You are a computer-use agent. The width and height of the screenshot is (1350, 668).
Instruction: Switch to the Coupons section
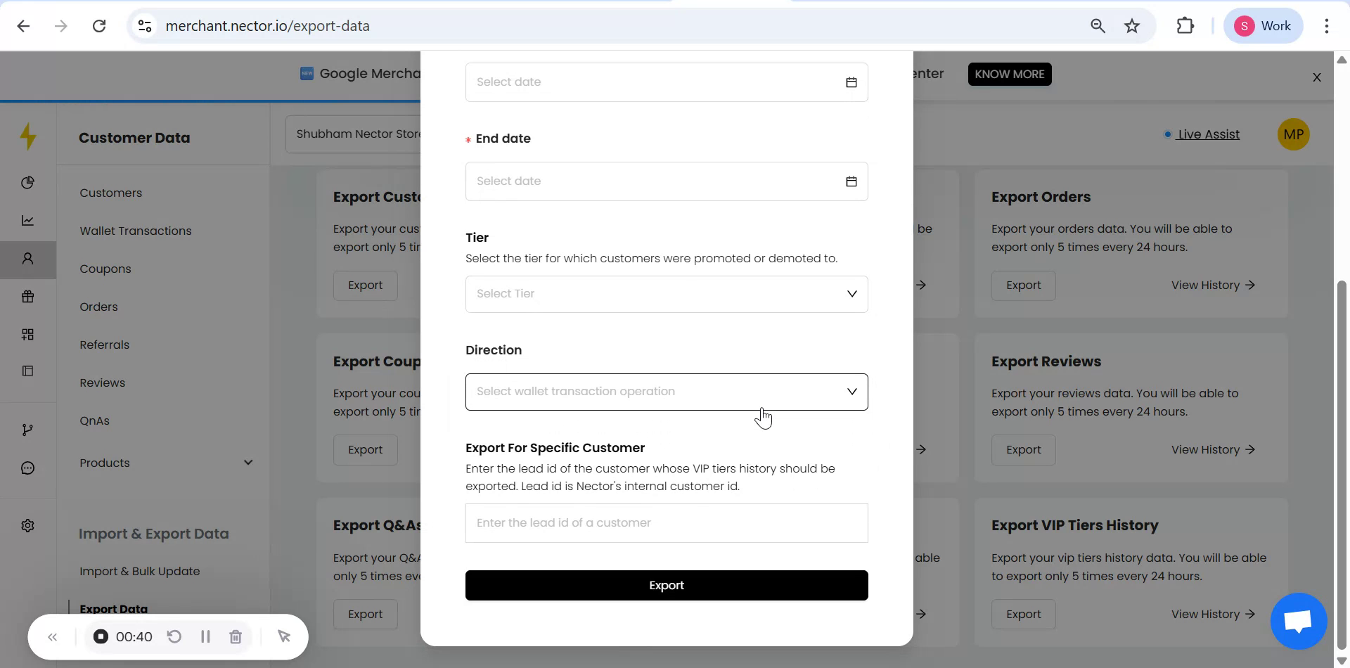(x=105, y=269)
